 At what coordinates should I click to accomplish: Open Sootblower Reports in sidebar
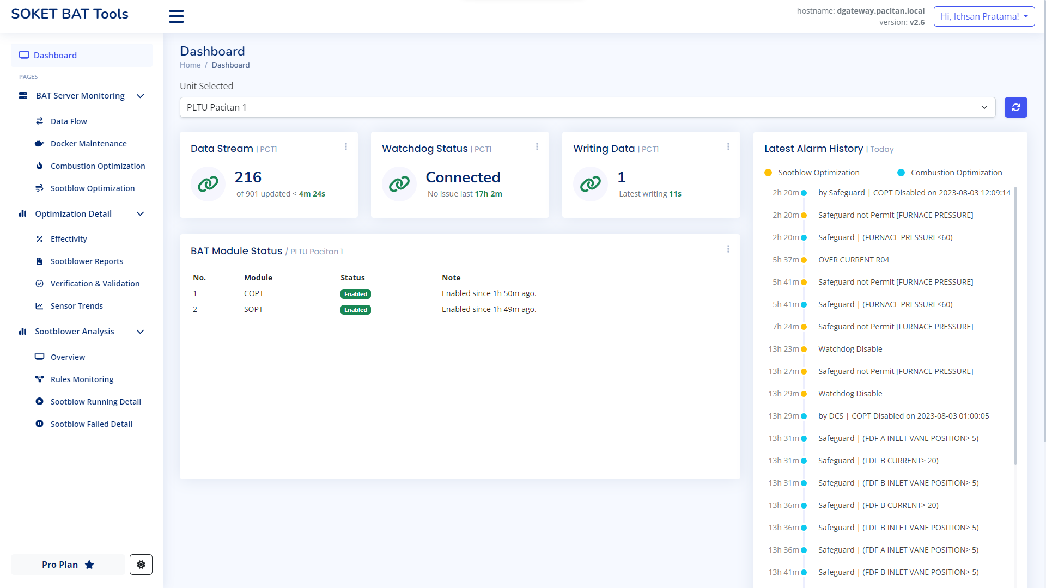pyautogui.click(x=87, y=261)
